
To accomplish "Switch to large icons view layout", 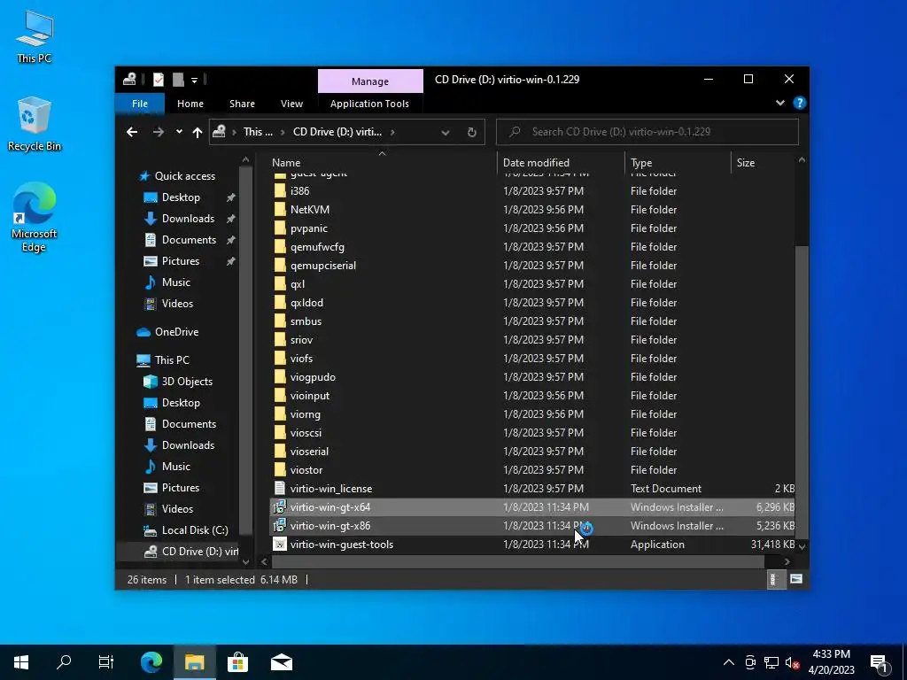I will point(796,579).
